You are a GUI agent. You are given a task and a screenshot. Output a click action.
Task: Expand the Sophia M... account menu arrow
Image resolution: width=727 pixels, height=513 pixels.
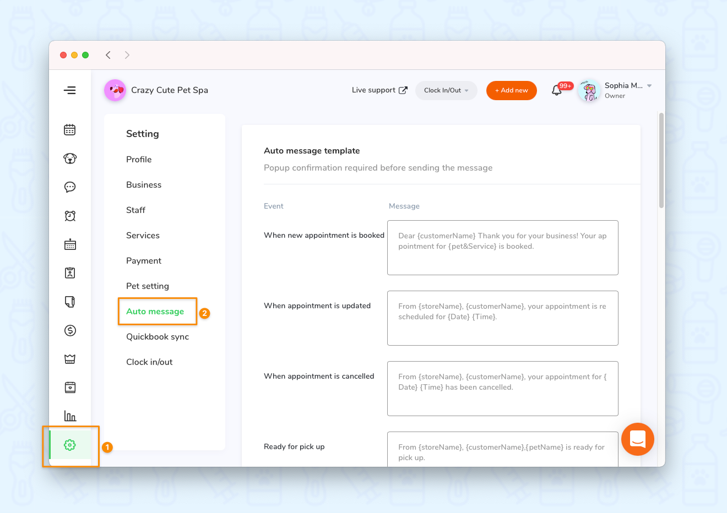(649, 86)
